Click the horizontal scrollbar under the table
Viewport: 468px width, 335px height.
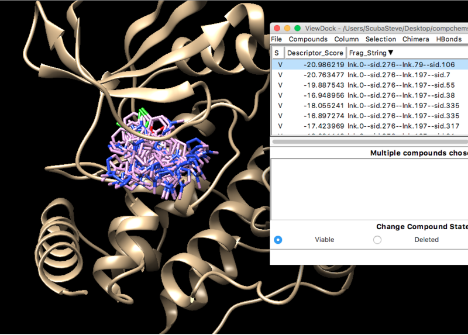[370, 141]
